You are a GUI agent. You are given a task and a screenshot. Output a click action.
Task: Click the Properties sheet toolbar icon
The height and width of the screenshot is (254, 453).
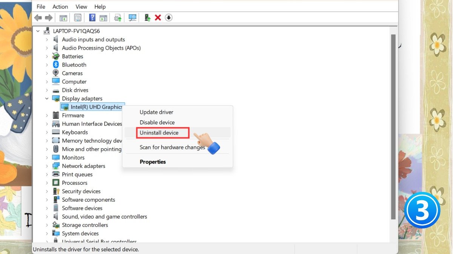pos(78,18)
